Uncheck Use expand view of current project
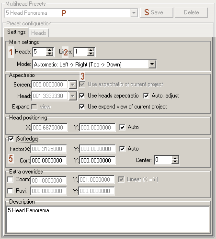216x239 pixels. (x=82, y=107)
